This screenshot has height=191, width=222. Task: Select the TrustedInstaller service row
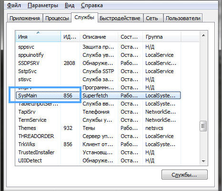pyautogui.click(x=98, y=152)
